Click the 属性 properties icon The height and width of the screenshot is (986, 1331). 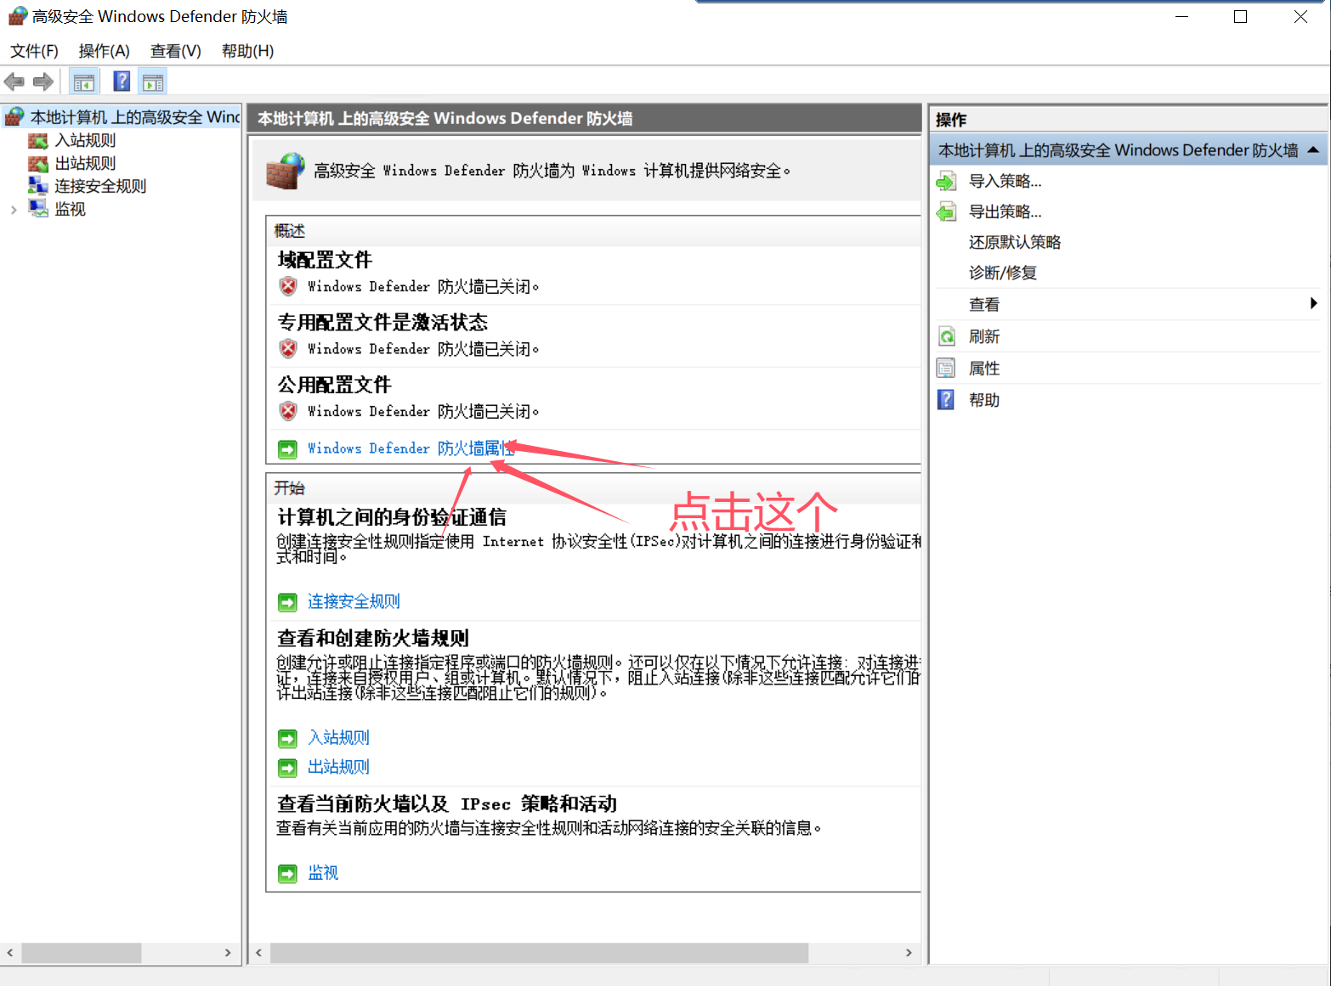tap(946, 368)
